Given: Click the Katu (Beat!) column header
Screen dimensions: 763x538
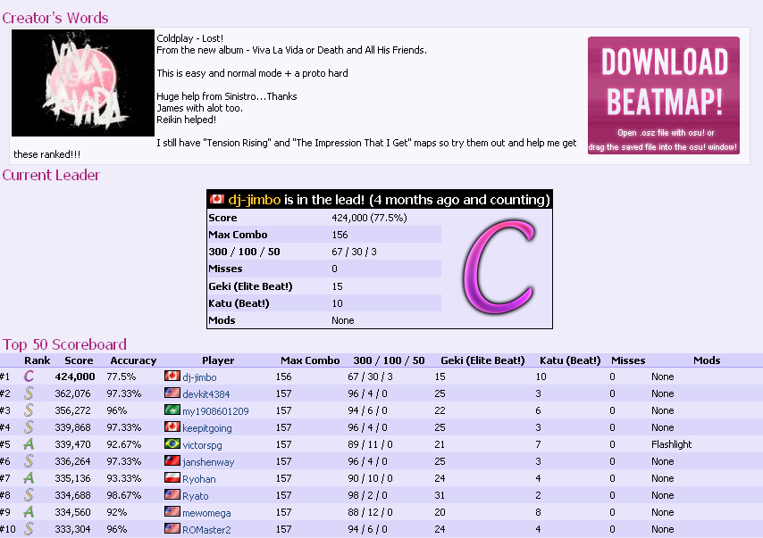Looking at the screenshot, I should click(570, 360).
